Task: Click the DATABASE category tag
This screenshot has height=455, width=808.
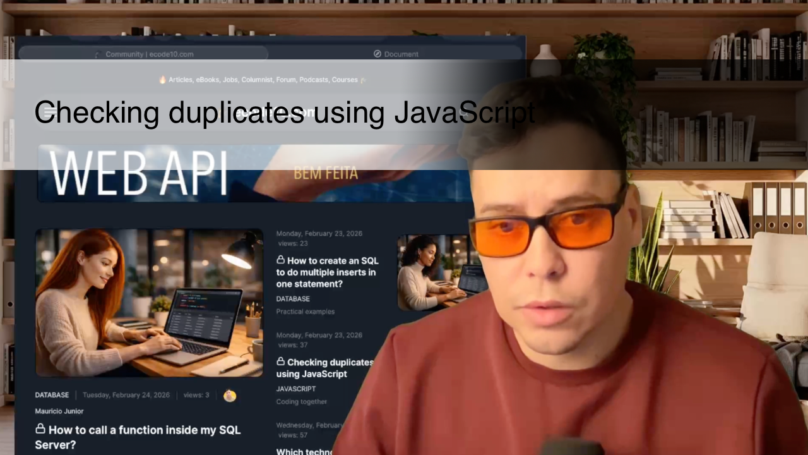Action: tap(292, 298)
